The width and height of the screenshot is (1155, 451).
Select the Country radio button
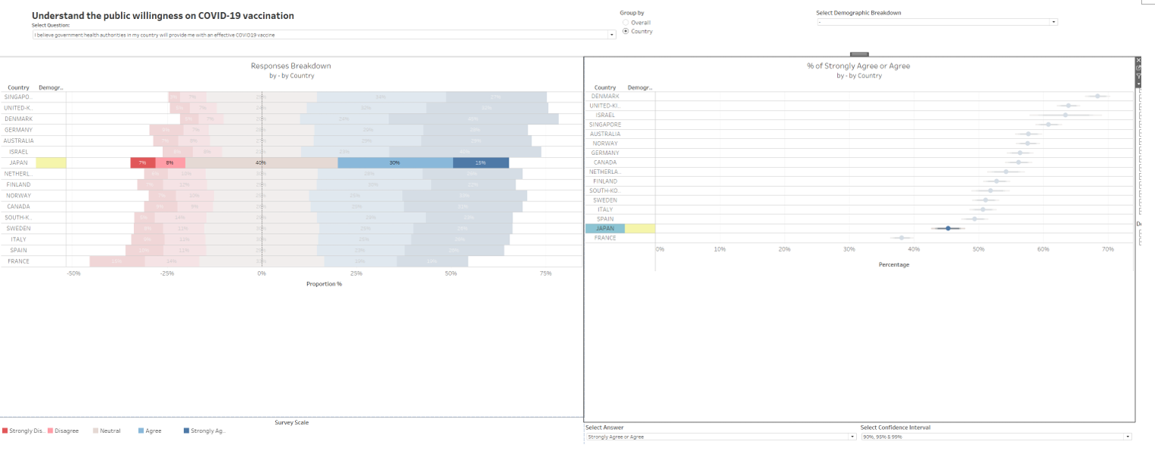tap(626, 31)
